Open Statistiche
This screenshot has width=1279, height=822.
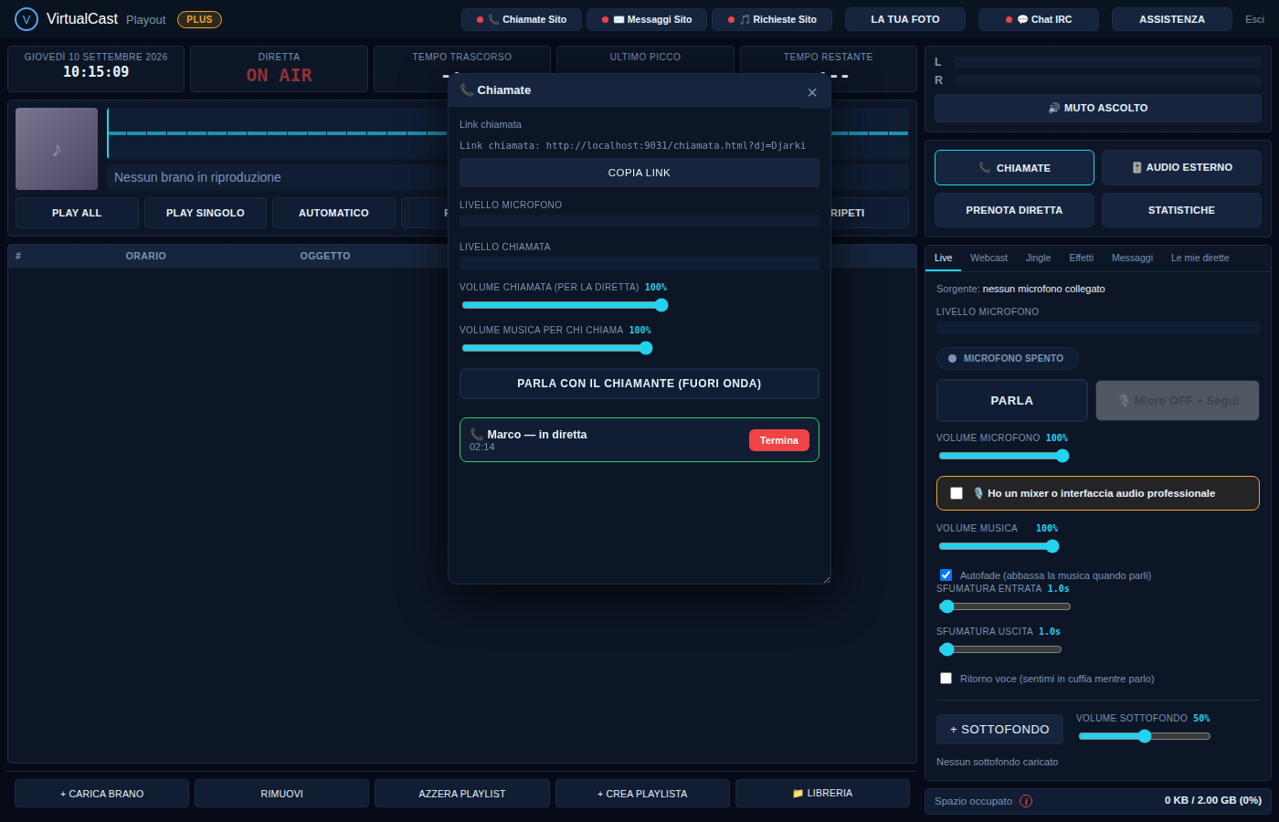1181,210
